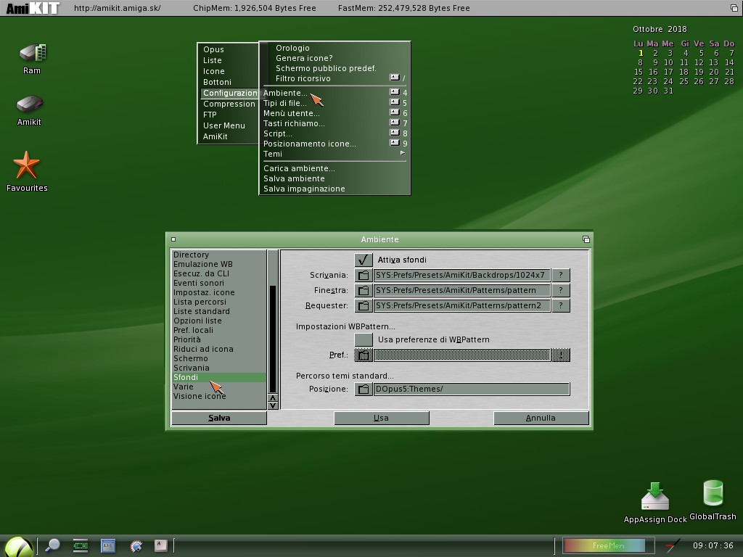Expand the Temi submenu
Image resolution: width=743 pixels, height=557 pixels.
[x=334, y=154]
